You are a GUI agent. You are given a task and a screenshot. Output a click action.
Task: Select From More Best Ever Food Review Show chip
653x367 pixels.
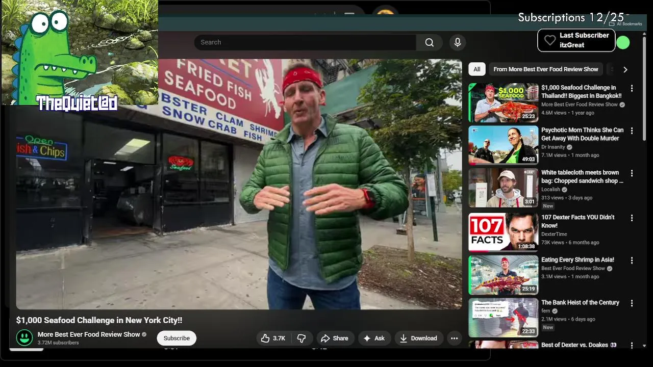point(545,69)
